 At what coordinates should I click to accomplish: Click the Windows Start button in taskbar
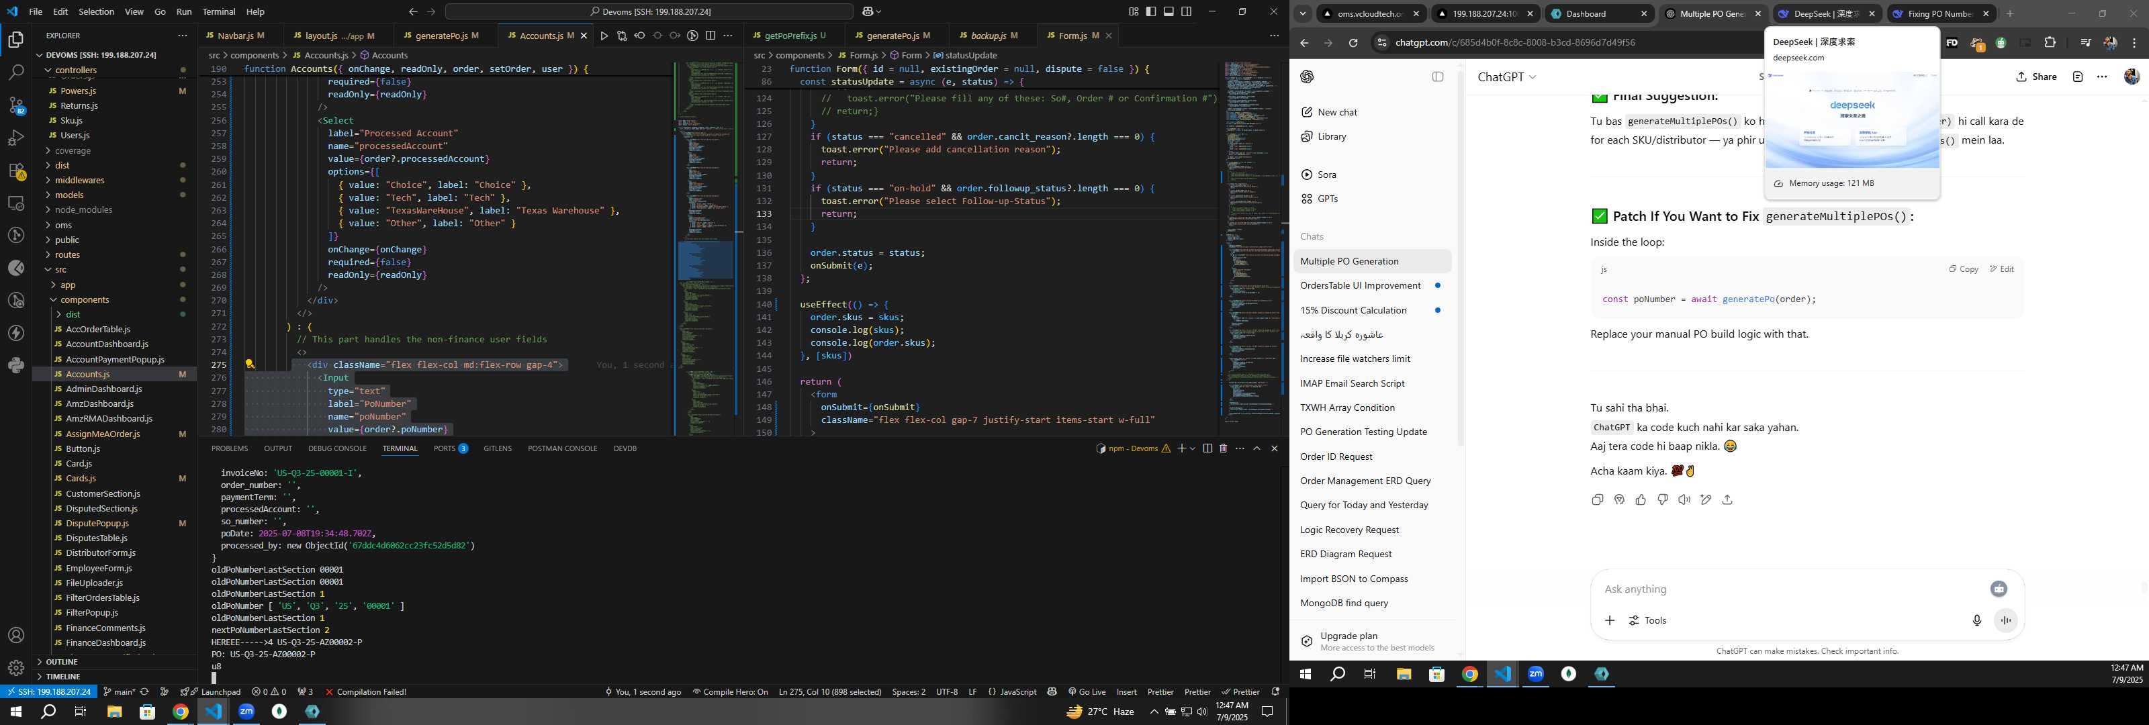[16, 712]
